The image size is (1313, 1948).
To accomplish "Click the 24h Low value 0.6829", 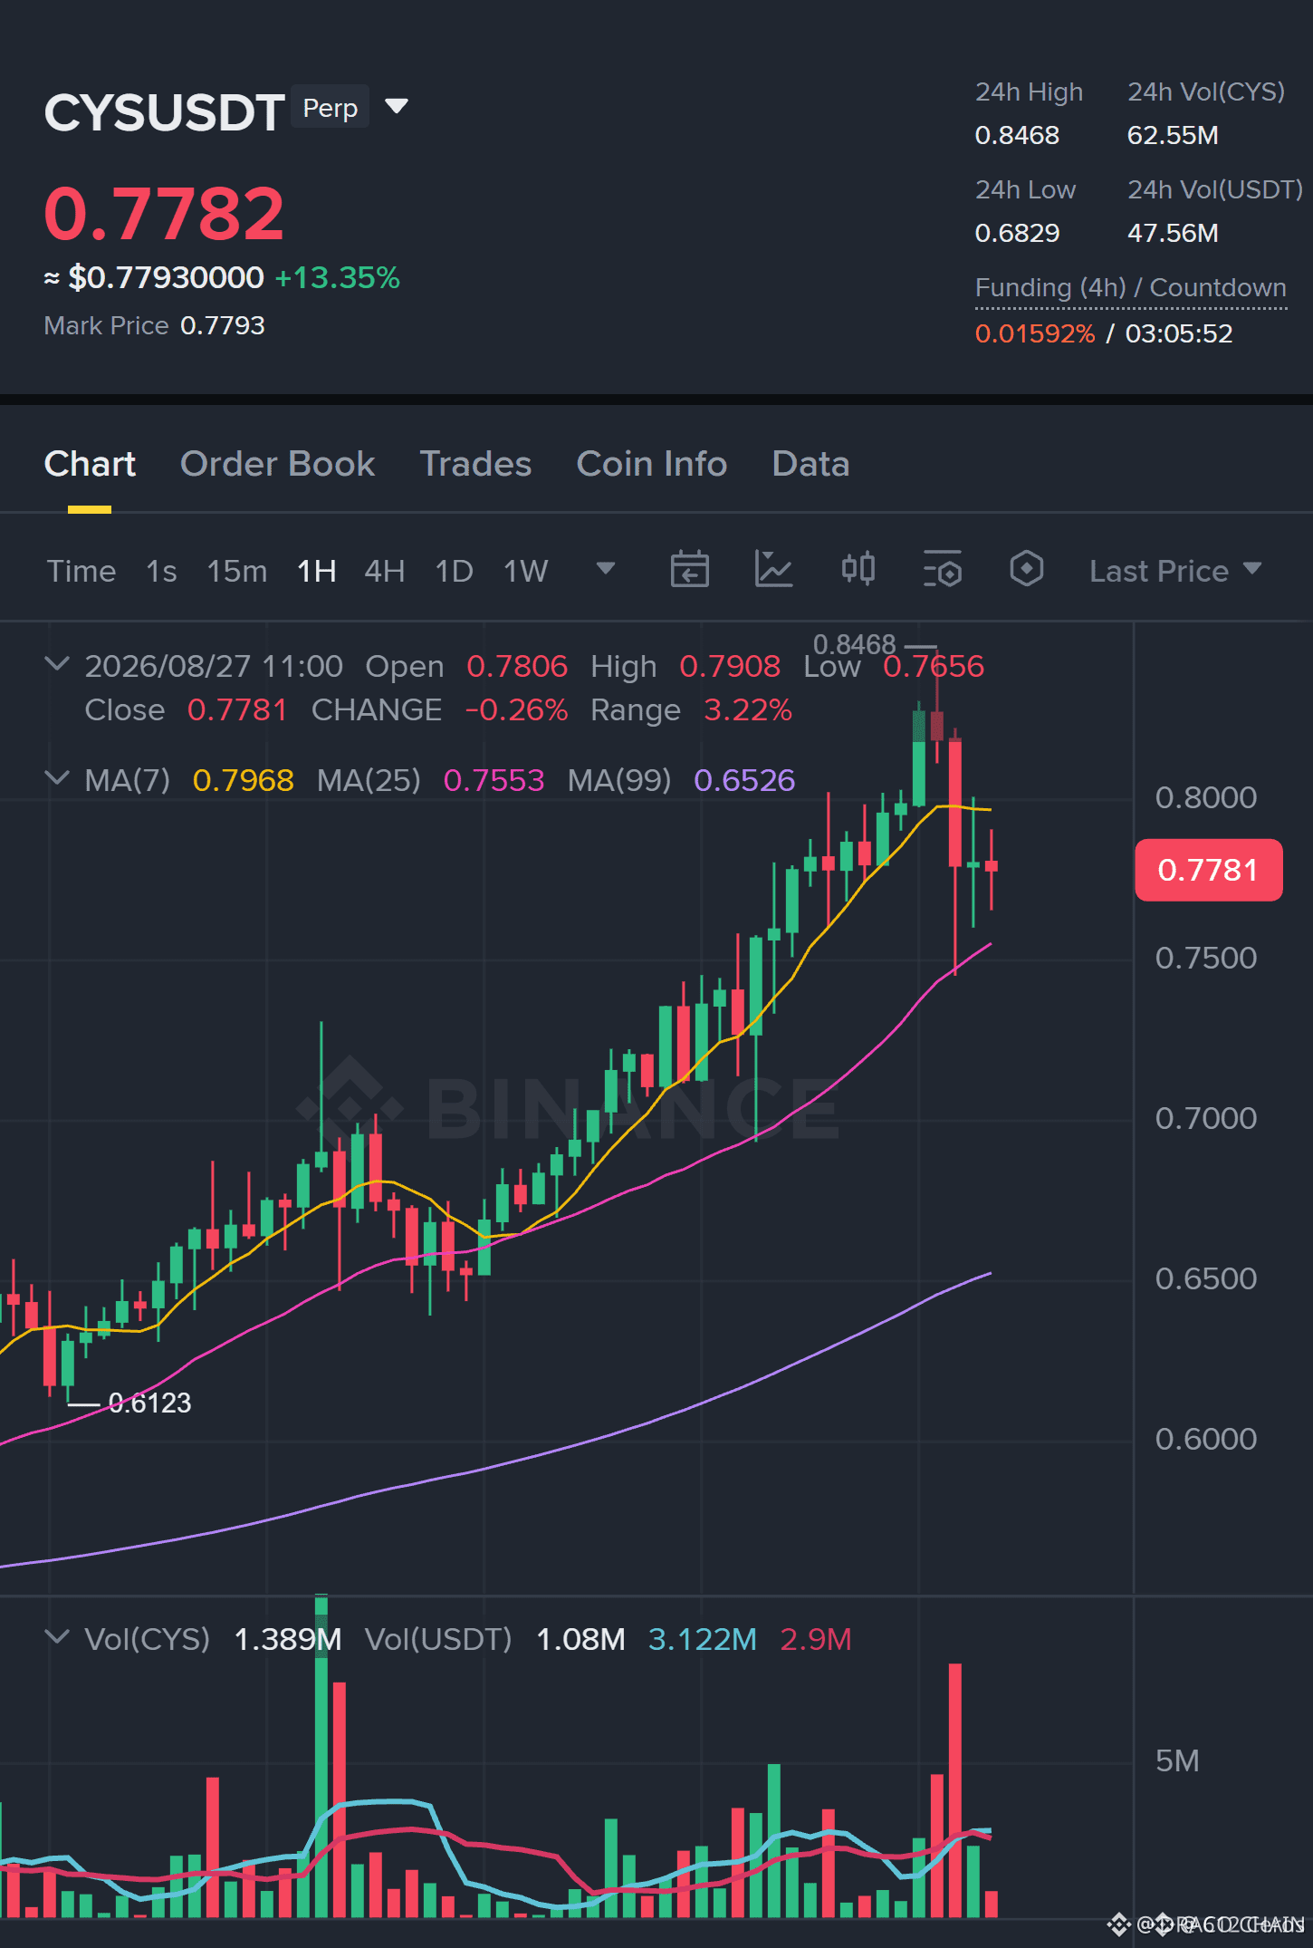I will point(1017,233).
